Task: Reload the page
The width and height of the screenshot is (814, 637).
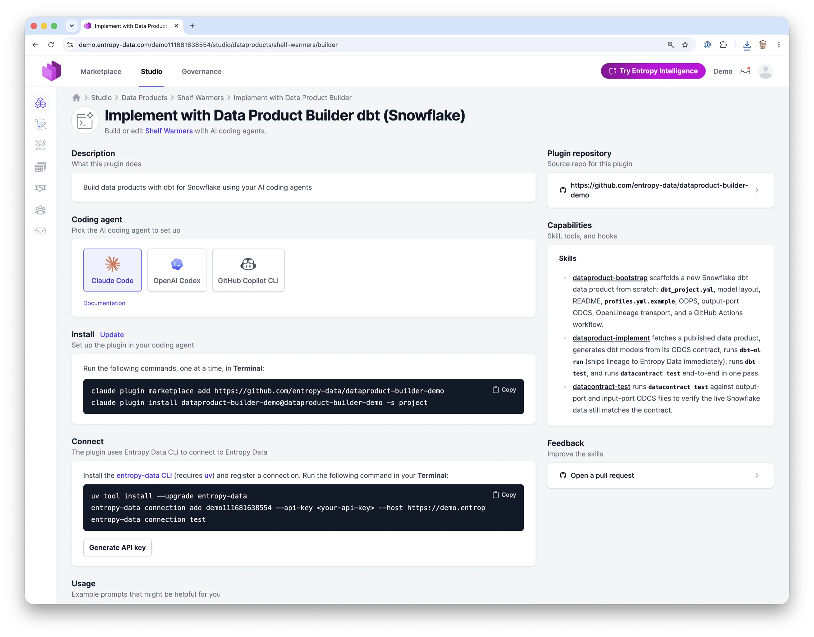Action: pyautogui.click(x=51, y=45)
